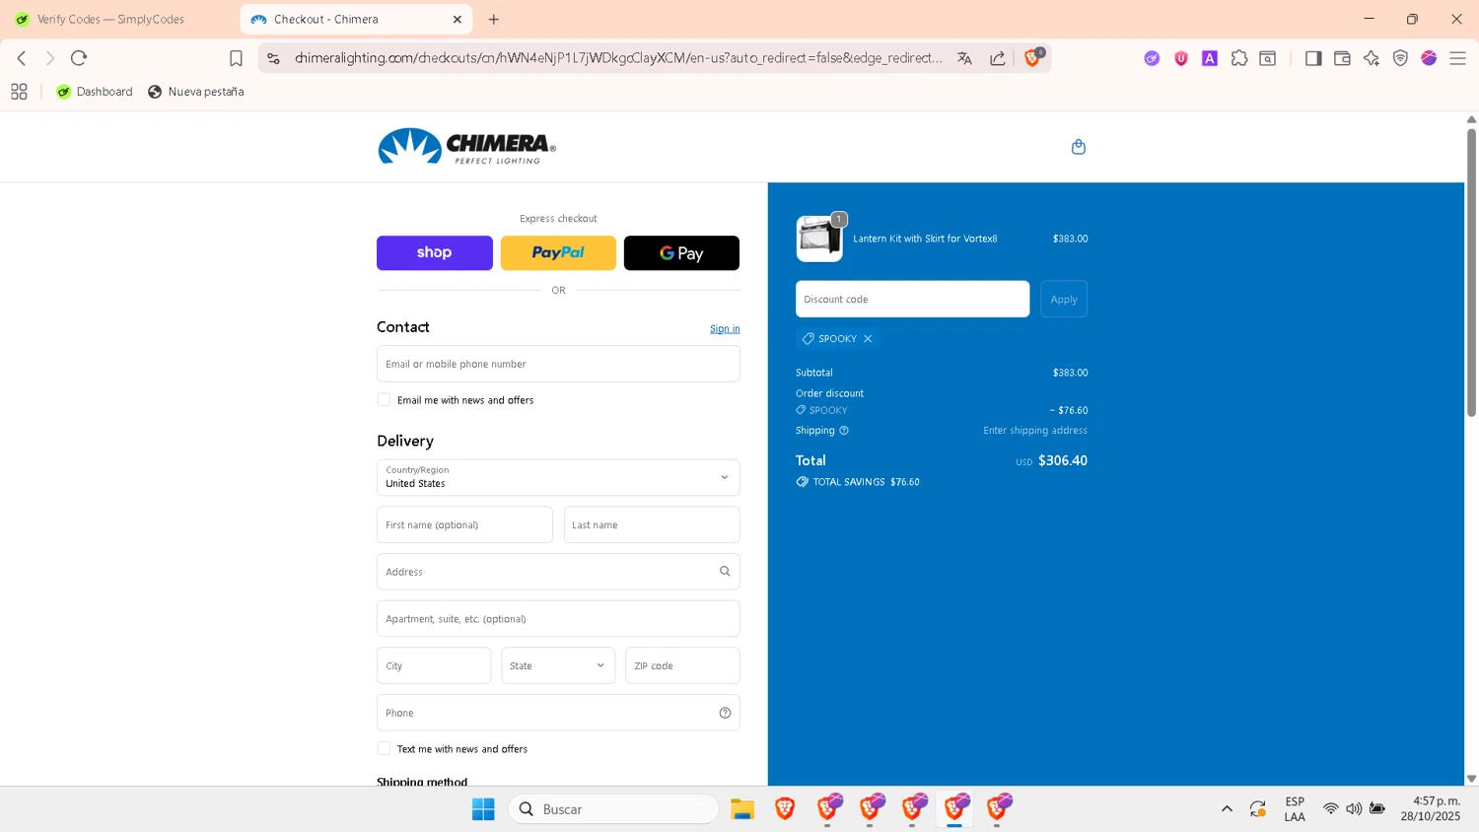This screenshot has width=1479, height=832.
Task: Click the taskbar Buscar search box
Action: (x=613, y=809)
